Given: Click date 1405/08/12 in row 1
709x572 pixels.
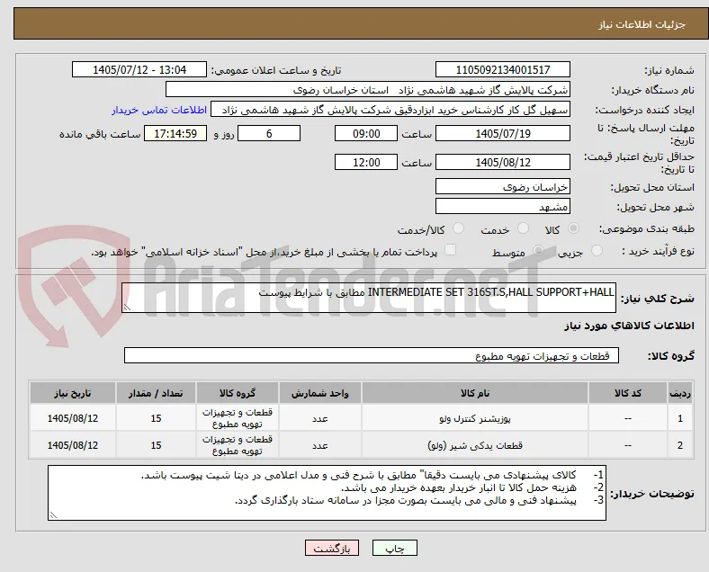Looking at the screenshot, I should coord(72,418).
